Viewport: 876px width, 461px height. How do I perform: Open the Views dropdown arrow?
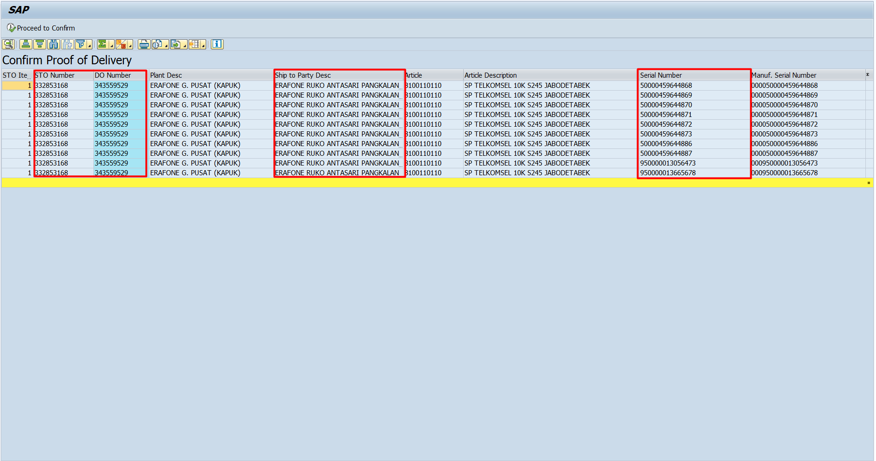(166, 46)
